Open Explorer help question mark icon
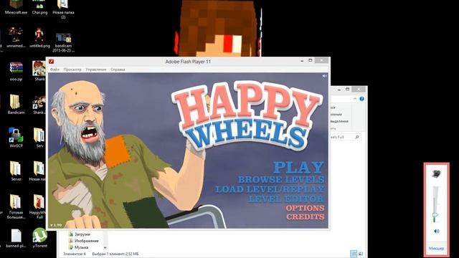Screen dimensions: 459x258 point(361,99)
